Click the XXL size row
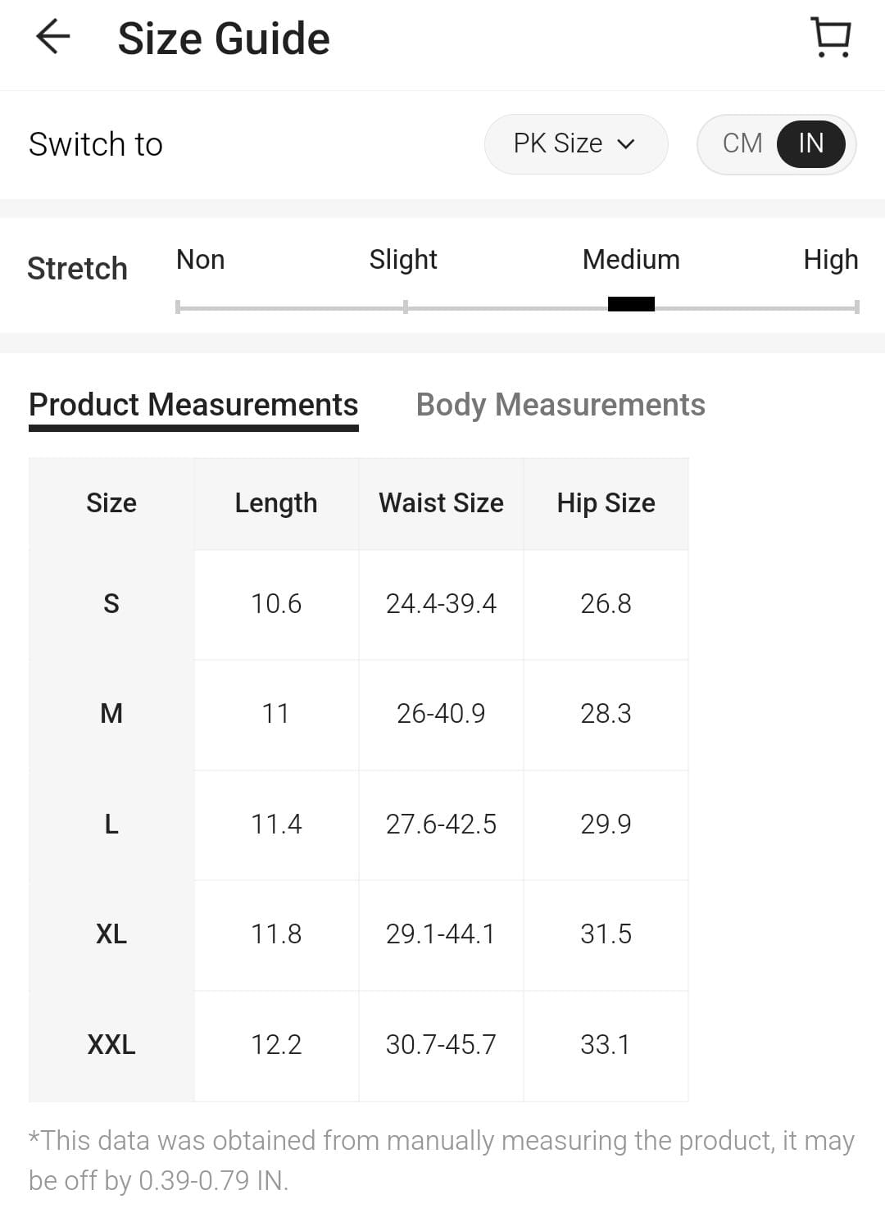This screenshot has width=885, height=1222. tap(111, 1044)
